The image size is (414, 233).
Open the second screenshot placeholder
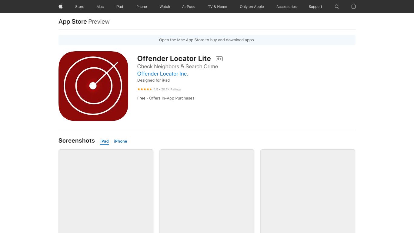pyautogui.click(x=207, y=191)
